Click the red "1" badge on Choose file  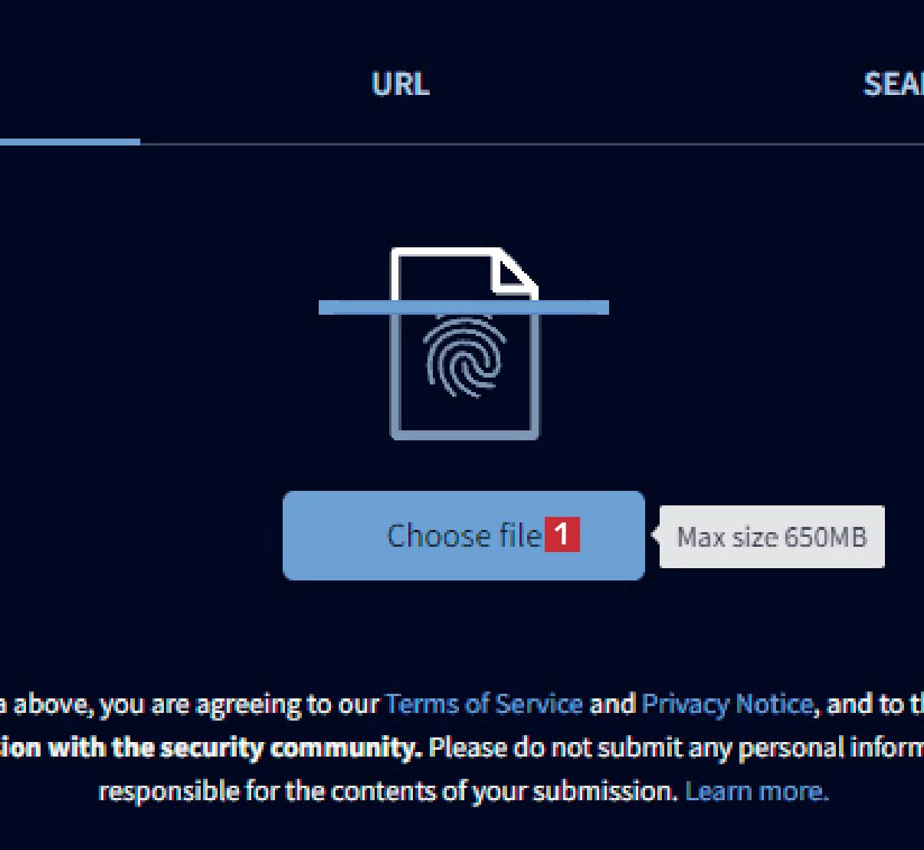[x=562, y=535]
